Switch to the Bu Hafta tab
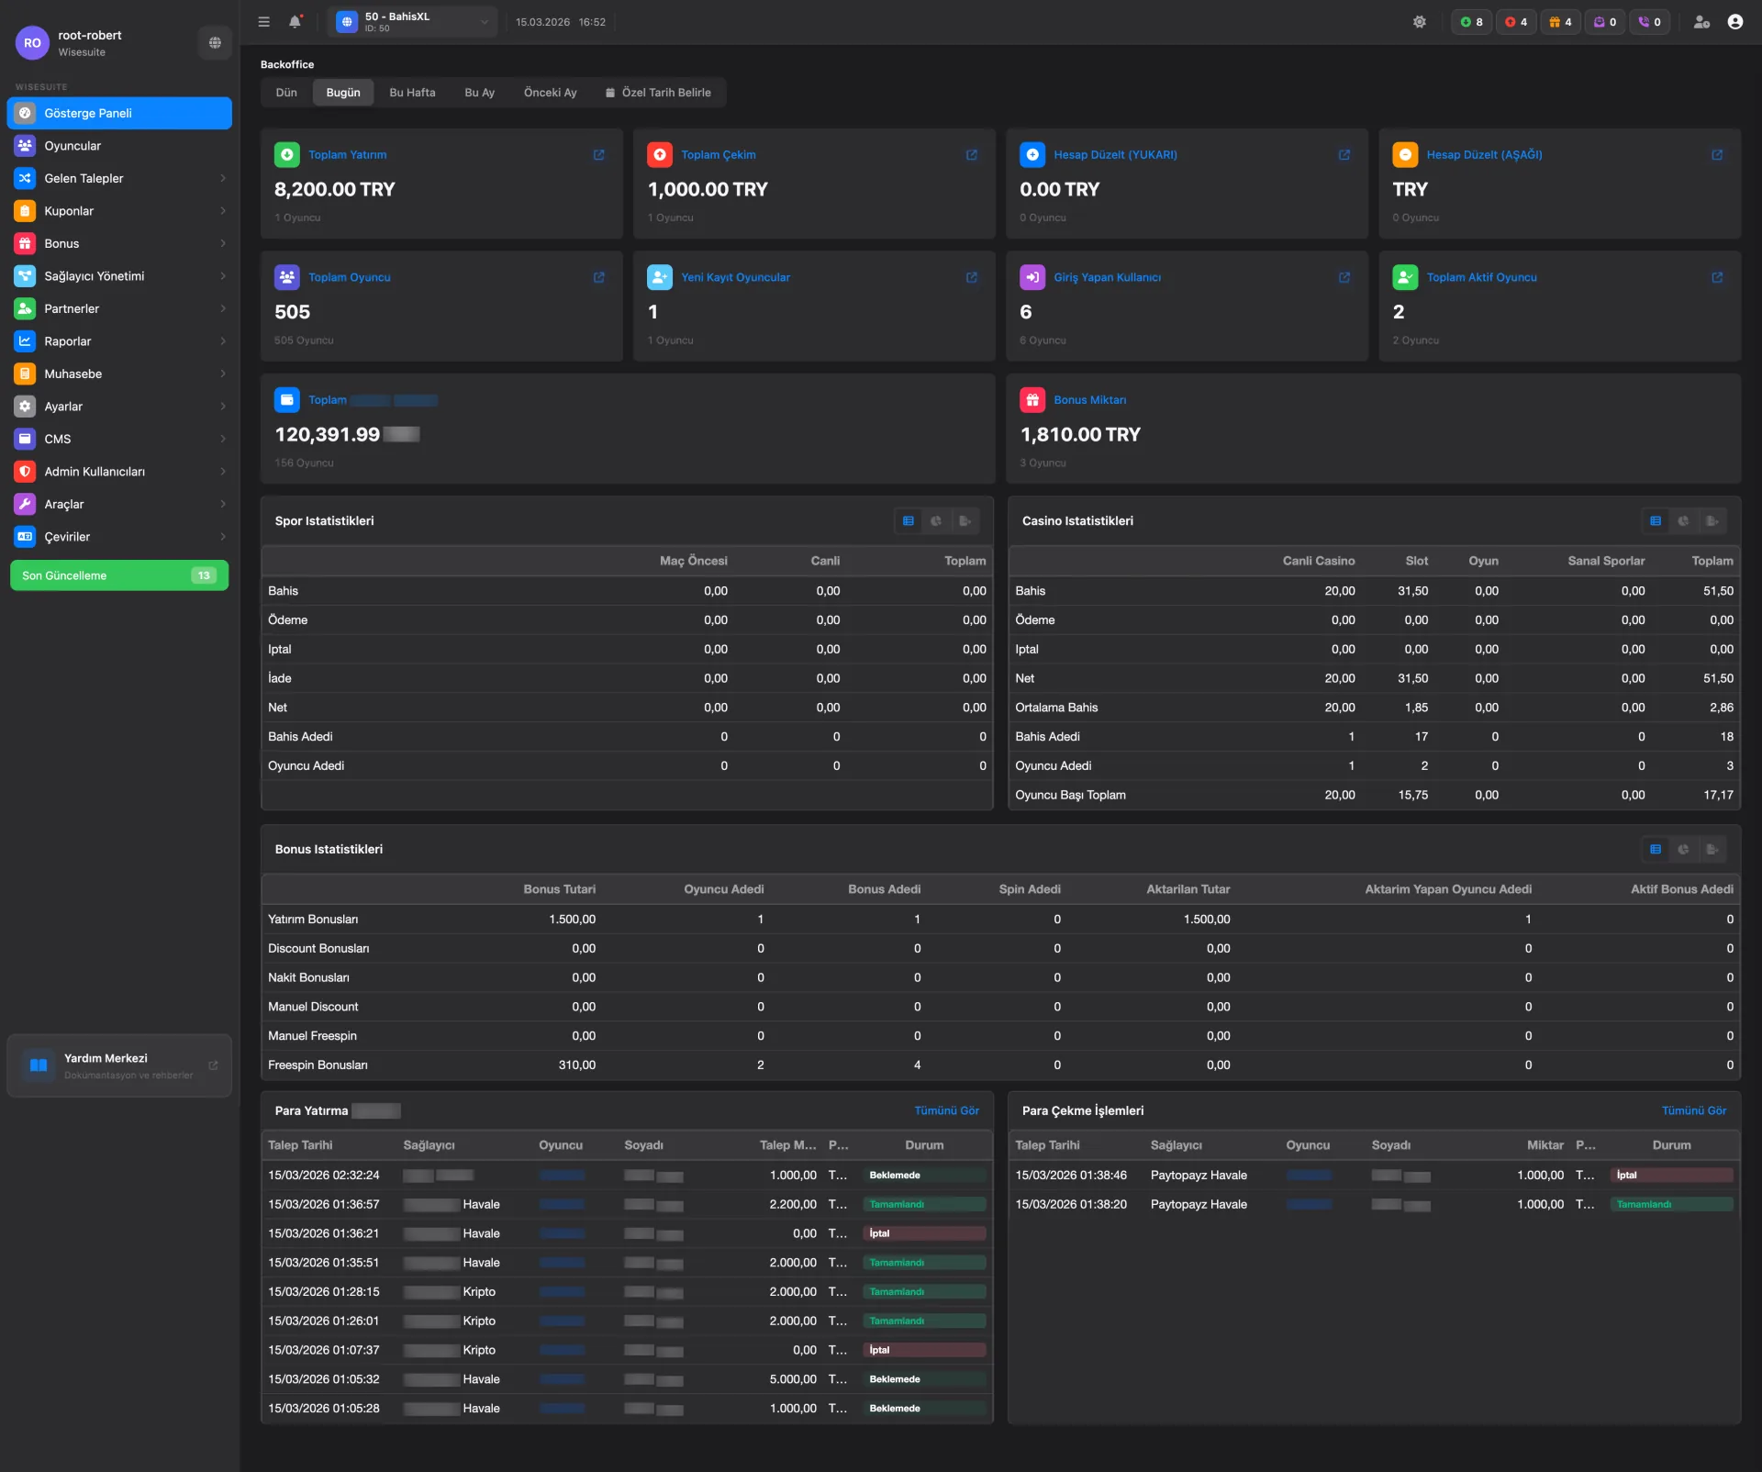1762x1472 pixels. (412, 92)
